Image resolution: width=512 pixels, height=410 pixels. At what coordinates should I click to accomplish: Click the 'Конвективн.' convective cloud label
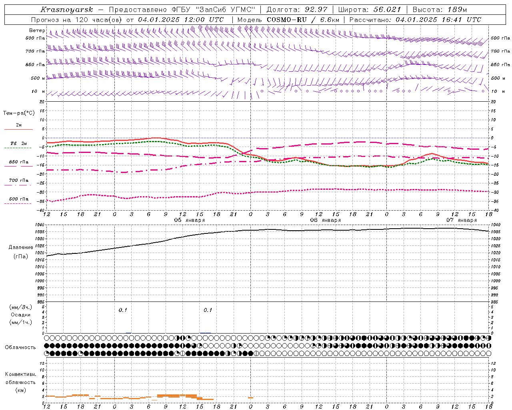(21, 374)
